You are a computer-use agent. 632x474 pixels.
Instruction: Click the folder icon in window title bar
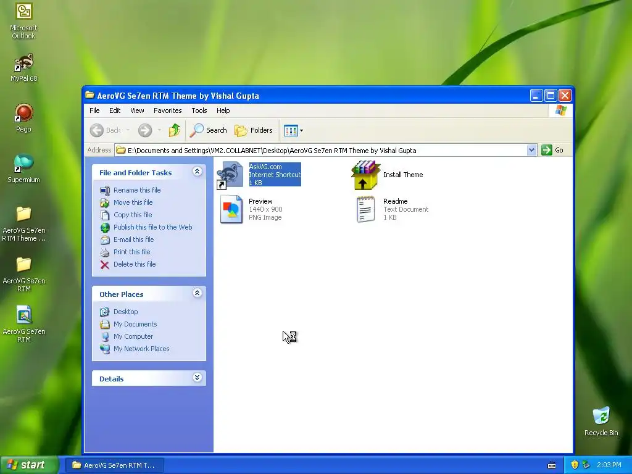(90, 95)
